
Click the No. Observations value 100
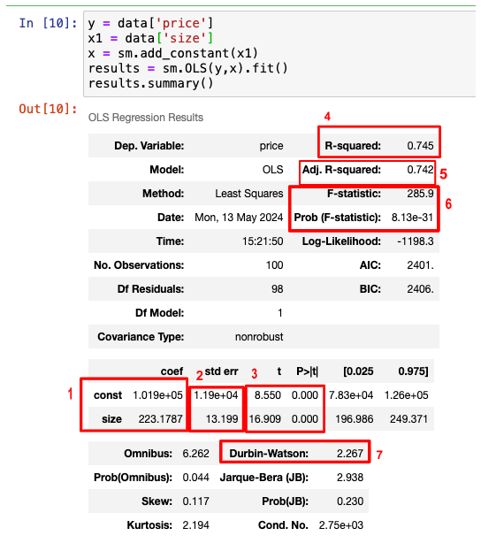coord(274,265)
